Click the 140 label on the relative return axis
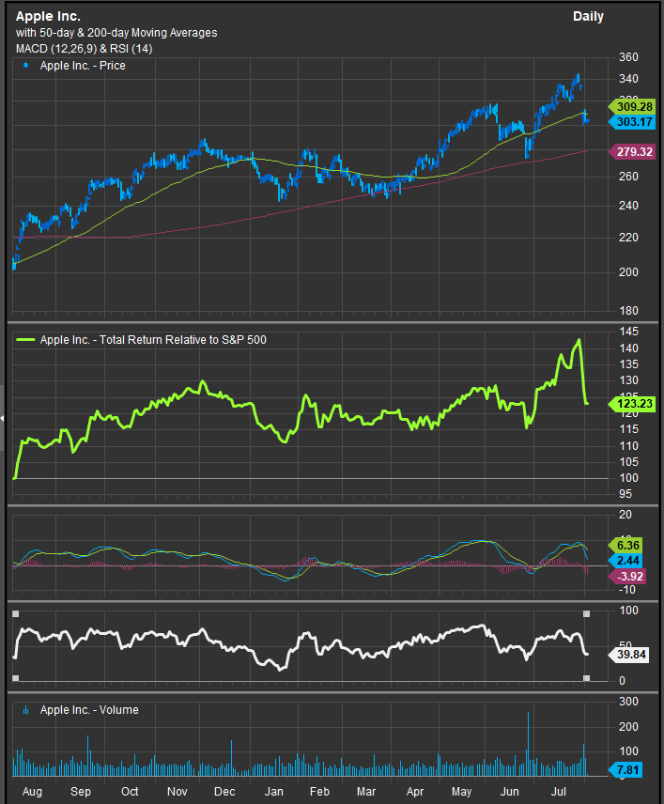This screenshot has width=664, height=804. pos(628,348)
